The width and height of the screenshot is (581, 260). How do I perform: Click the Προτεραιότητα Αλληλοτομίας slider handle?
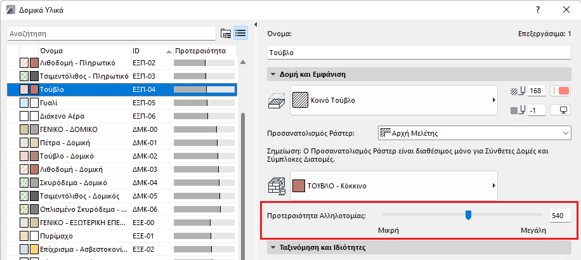(468, 216)
